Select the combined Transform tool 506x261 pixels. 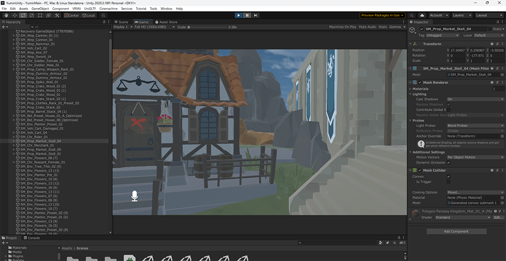[49, 15]
